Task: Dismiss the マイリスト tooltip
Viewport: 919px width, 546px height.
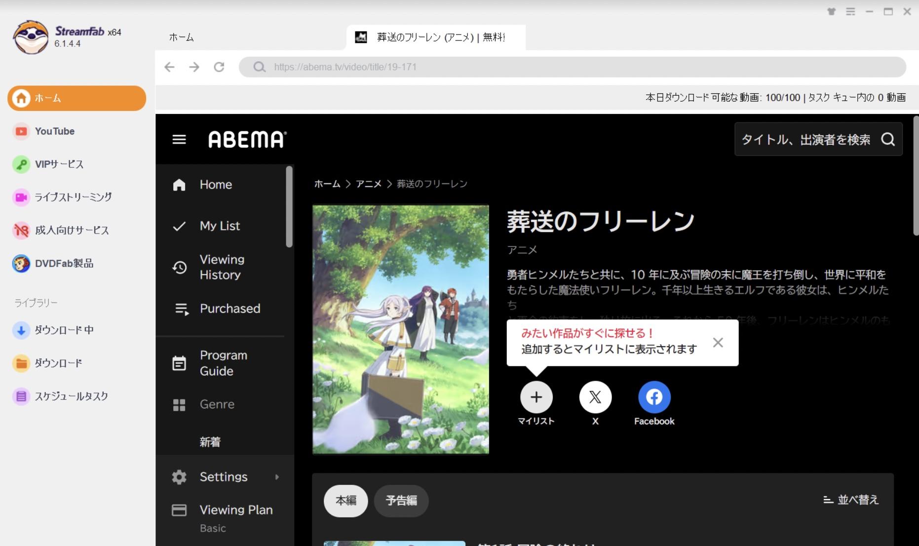Action: [718, 343]
